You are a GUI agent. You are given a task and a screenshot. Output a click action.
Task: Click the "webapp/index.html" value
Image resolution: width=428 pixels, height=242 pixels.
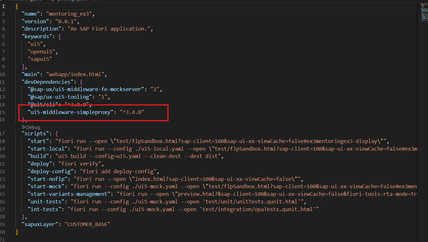pyautogui.click(x=75, y=74)
